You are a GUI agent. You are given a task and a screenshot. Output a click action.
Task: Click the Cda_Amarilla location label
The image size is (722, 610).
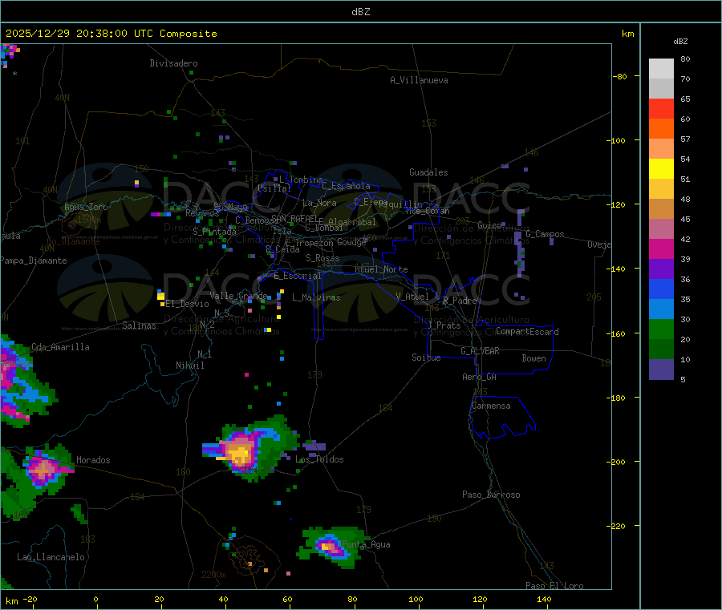pyautogui.click(x=60, y=347)
